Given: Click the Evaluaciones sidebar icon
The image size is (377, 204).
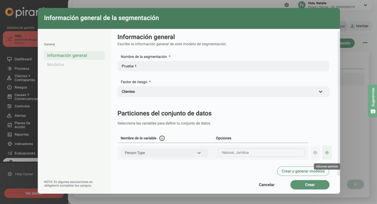Looking at the screenshot, I should point(10,153).
